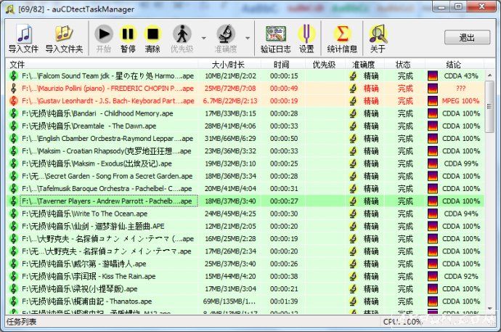The image size is (501, 332).
Task: Select the Write To The Ocean.ape row
Action: [x=245, y=214]
